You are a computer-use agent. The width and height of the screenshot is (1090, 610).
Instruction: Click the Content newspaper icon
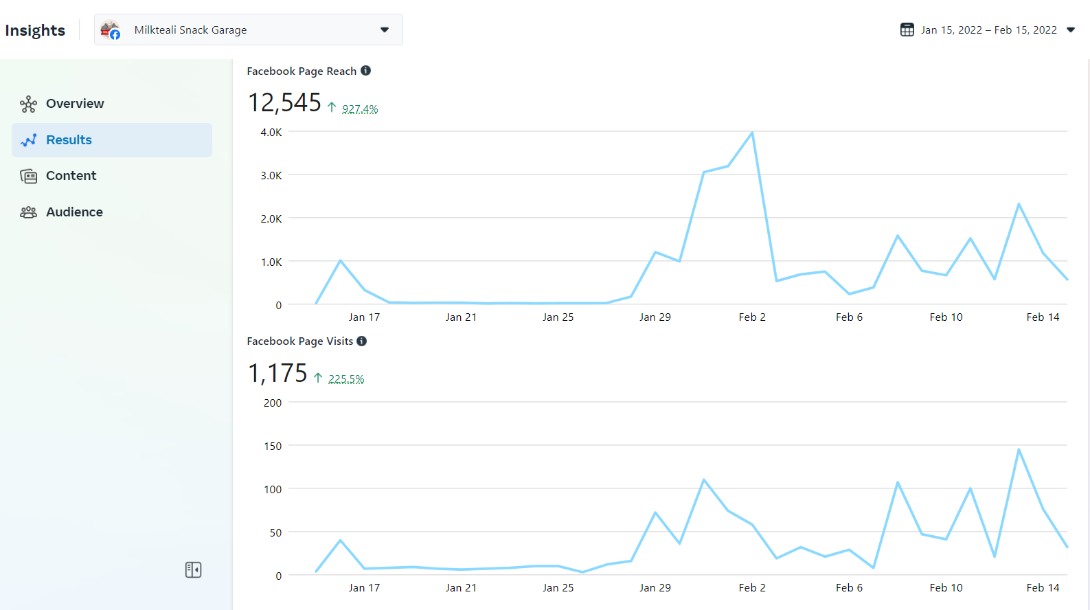point(28,177)
